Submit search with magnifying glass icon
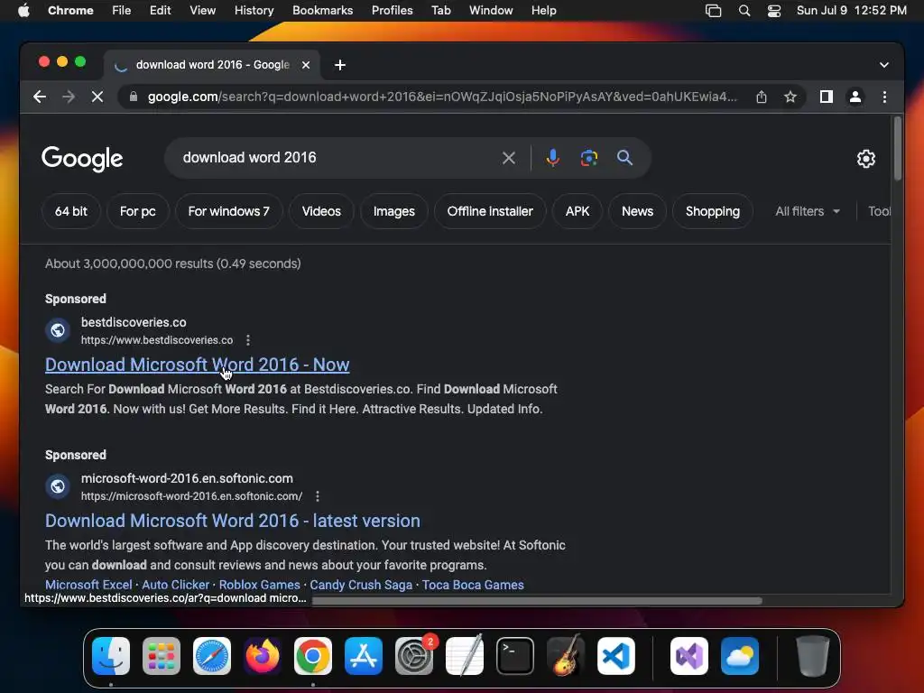The height and width of the screenshot is (693, 924). [624, 158]
